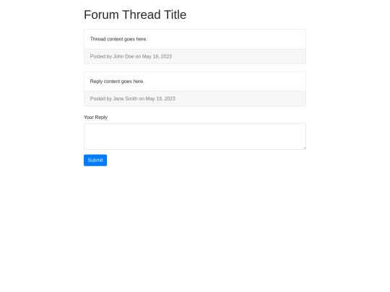The width and height of the screenshot is (390, 292).
Task: Click the first post's footer bar
Action: [195, 56]
